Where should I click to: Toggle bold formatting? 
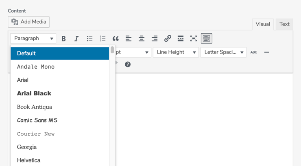click(x=63, y=39)
